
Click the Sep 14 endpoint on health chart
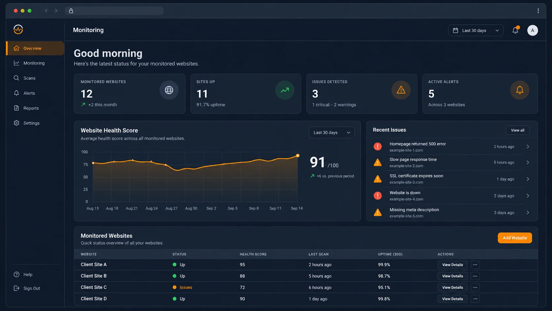(297, 155)
